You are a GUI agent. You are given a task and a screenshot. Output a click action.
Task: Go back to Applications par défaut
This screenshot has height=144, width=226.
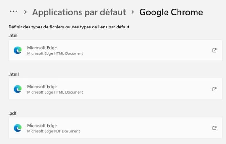click(x=79, y=12)
